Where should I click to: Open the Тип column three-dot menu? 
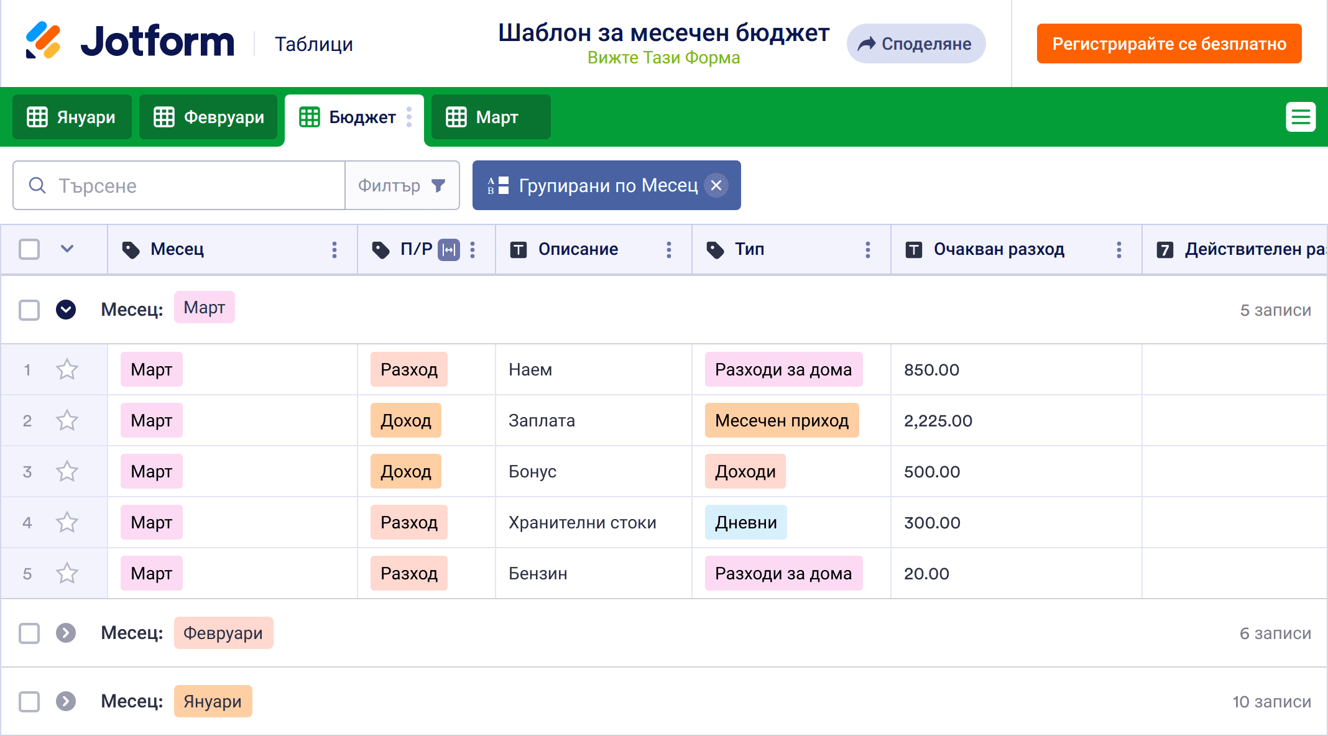pyautogui.click(x=868, y=250)
